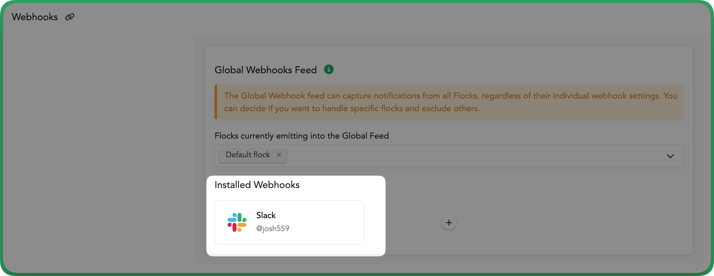Click the Slack logo icon
Screen dimensions: 714x276
(x=237, y=222)
